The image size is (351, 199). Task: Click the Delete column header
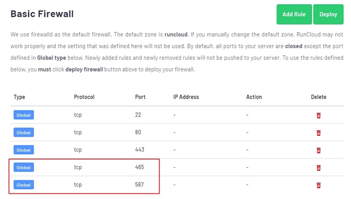click(x=318, y=97)
